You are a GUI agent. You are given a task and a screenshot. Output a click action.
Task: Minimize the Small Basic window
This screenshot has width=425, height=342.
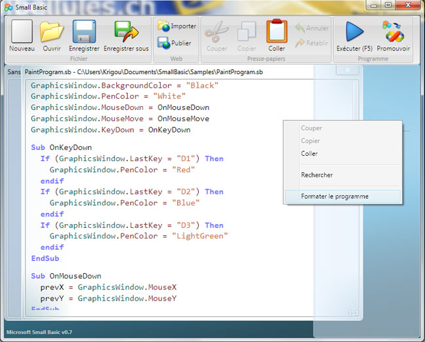tap(373, 5)
